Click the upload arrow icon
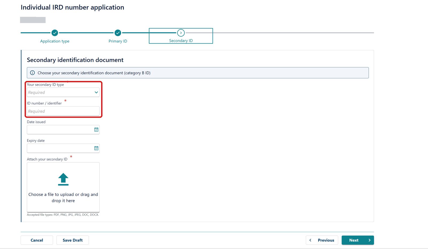 [63, 179]
